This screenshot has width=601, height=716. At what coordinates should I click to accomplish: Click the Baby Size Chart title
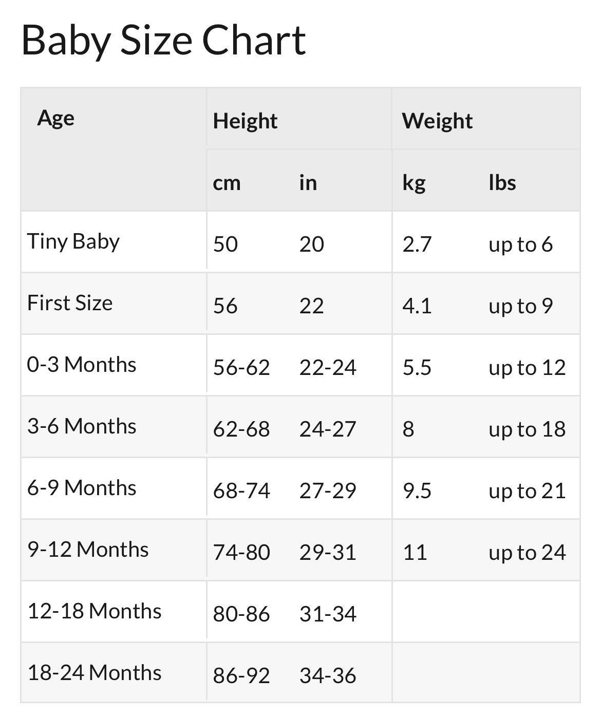[163, 41]
